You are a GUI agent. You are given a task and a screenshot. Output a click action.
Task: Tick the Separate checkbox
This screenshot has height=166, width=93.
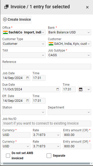[x=49, y=156]
